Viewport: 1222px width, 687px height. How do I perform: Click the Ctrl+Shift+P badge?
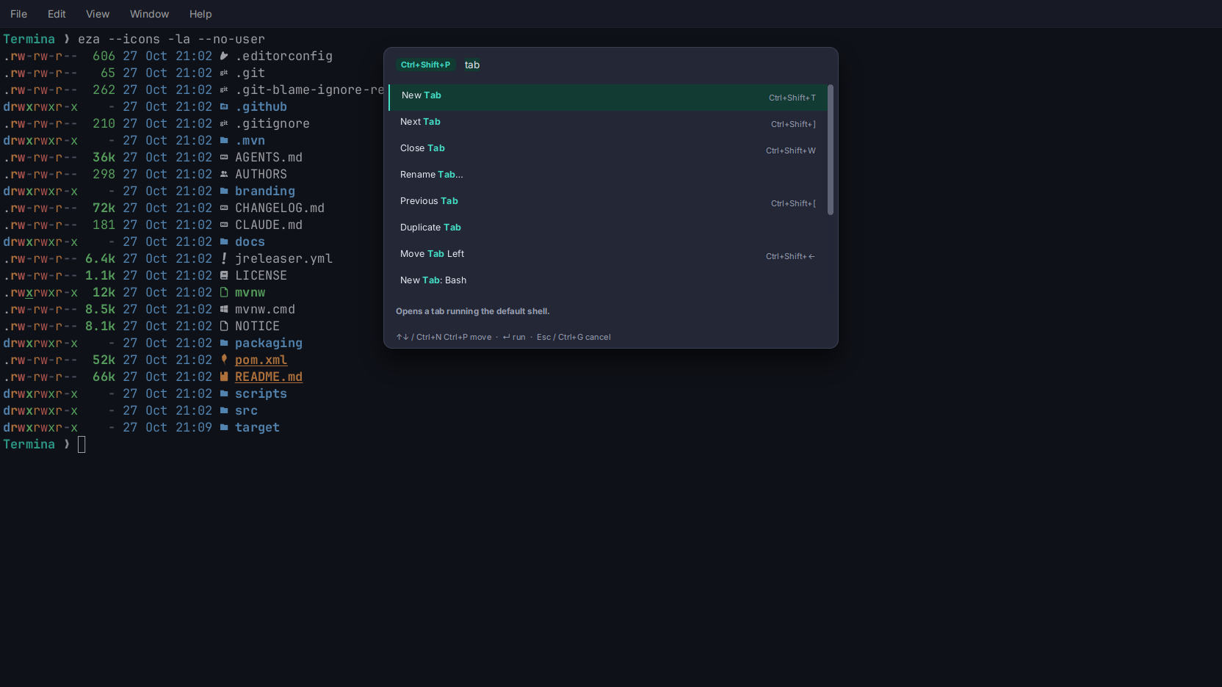coord(426,65)
